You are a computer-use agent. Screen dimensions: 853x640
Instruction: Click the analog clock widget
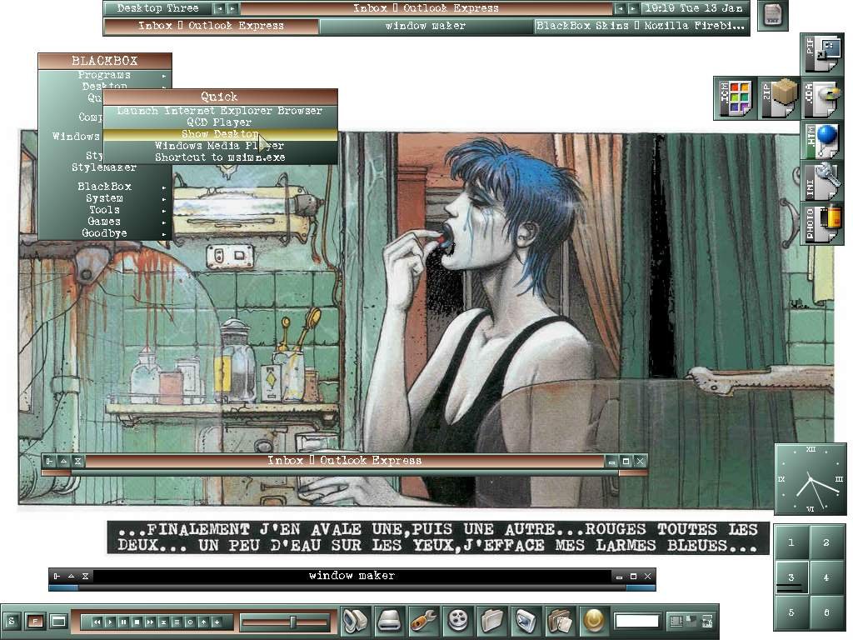[x=811, y=479]
